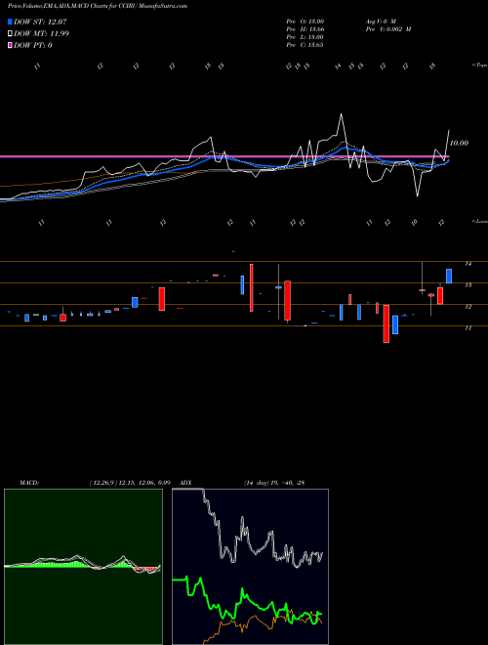The image size is (488, 645).
Task: Click the 'Pre V: 0.002 M' value
Action: pos(387,28)
